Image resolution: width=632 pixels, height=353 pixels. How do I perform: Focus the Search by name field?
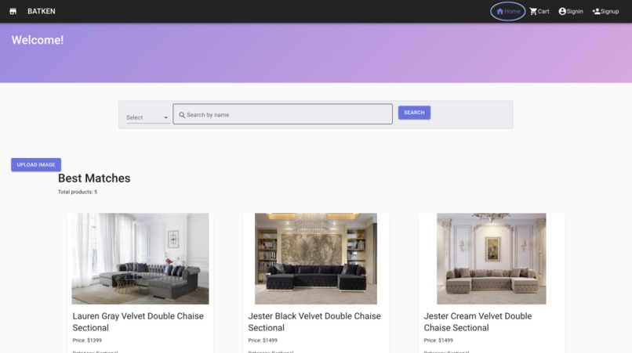282,114
